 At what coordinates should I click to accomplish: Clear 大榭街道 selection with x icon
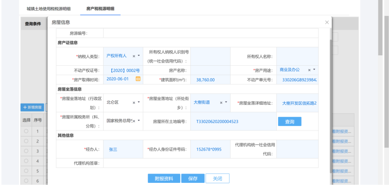[221, 102]
